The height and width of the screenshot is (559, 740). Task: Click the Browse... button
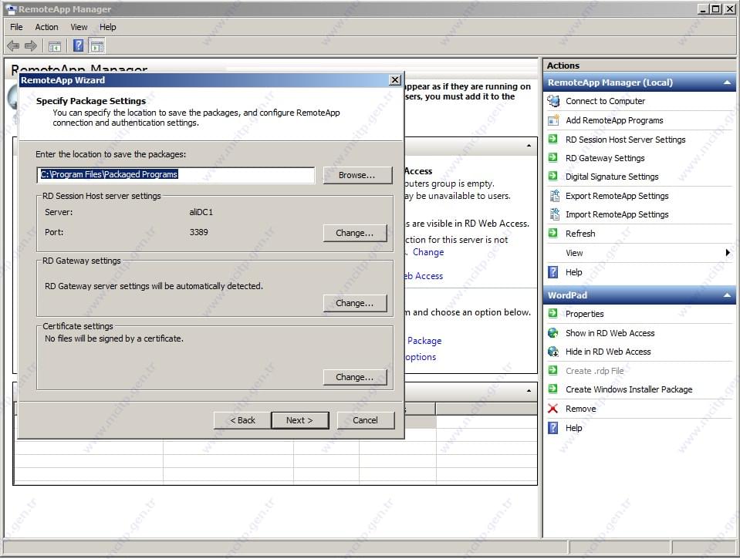(x=357, y=175)
